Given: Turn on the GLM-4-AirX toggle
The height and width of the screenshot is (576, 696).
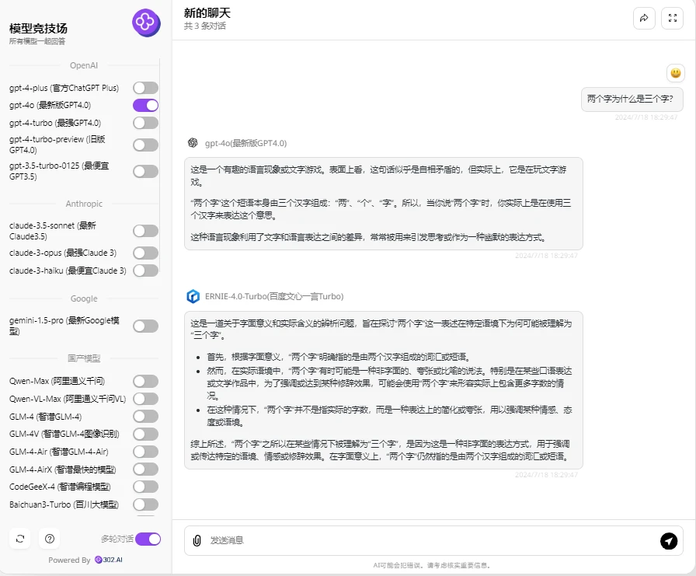Looking at the screenshot, I should (145, 469).
